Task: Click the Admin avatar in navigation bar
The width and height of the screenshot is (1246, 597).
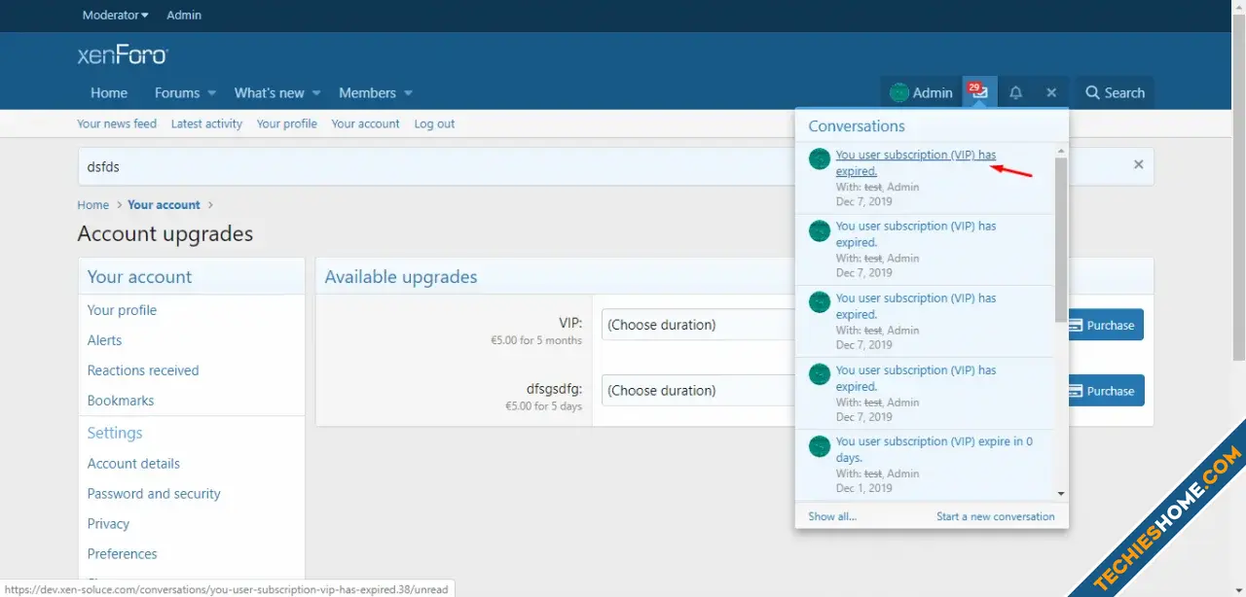Action: coord(898,92)
